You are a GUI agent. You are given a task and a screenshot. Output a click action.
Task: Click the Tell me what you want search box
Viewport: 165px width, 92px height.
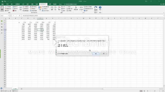pos(70,4)
